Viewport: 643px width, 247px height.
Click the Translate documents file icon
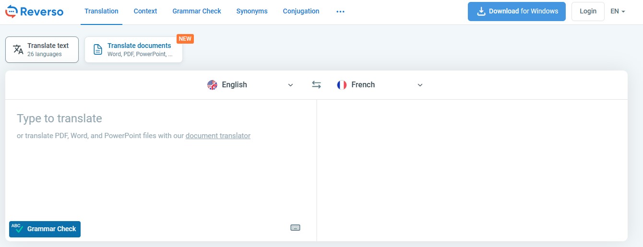click(98, 49)
